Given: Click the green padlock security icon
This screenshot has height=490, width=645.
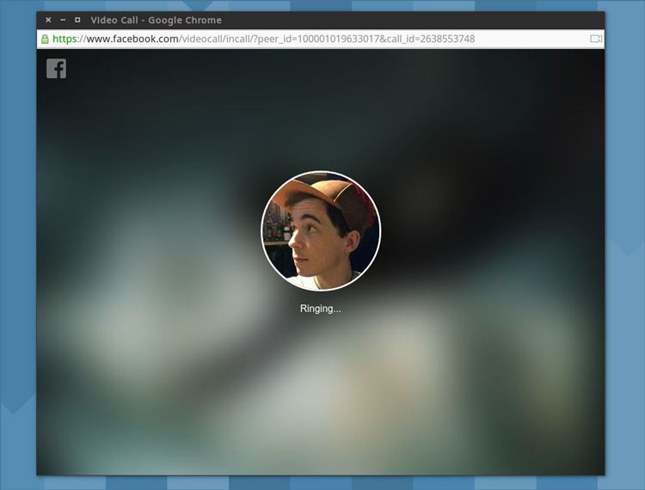Looking at the screenshot, I should pyautogui.click(x=45, y=39).
